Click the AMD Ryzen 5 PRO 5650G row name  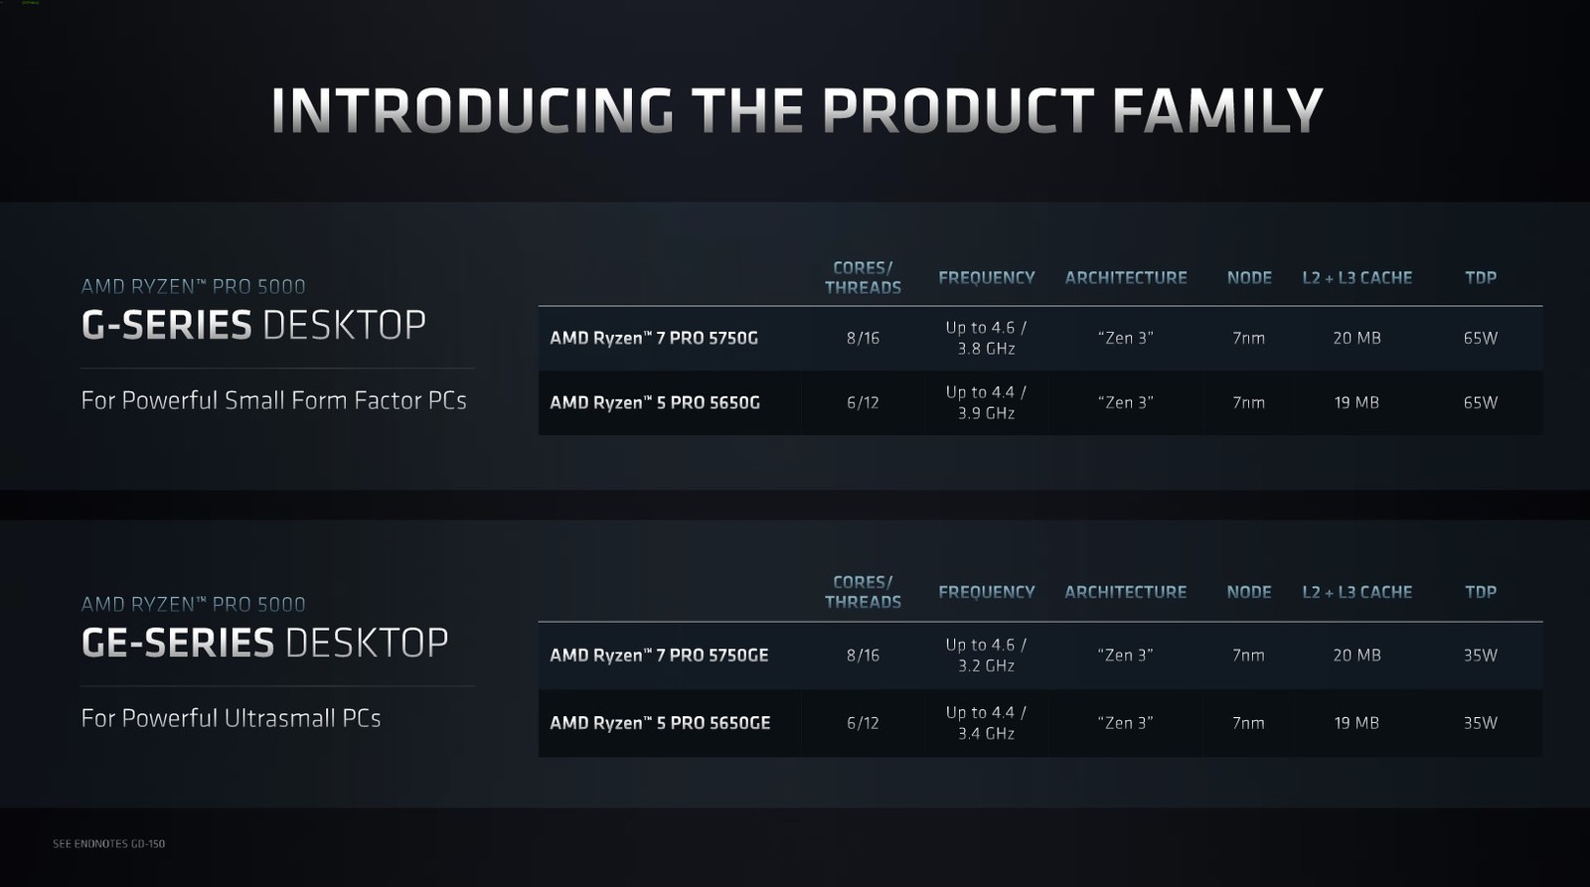(655, 402)
